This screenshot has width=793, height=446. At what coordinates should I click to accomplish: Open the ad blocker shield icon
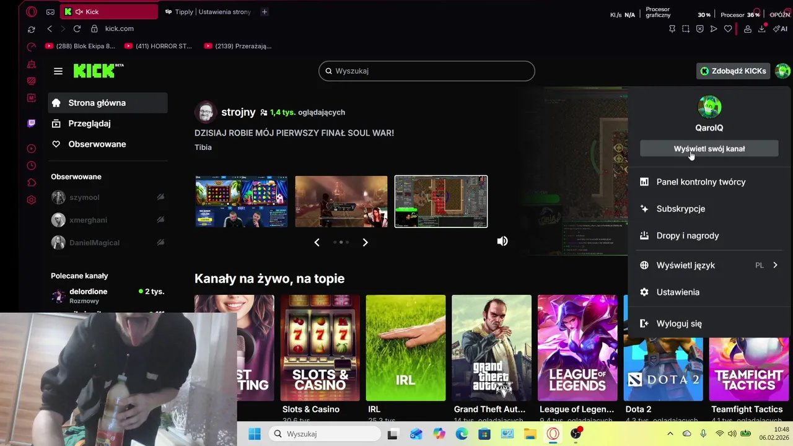point(700,28)
